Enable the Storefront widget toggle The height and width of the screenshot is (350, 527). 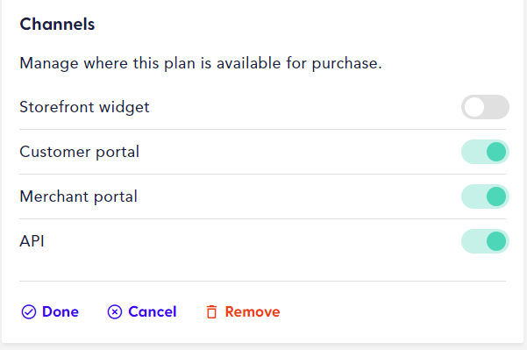[485, 107]
